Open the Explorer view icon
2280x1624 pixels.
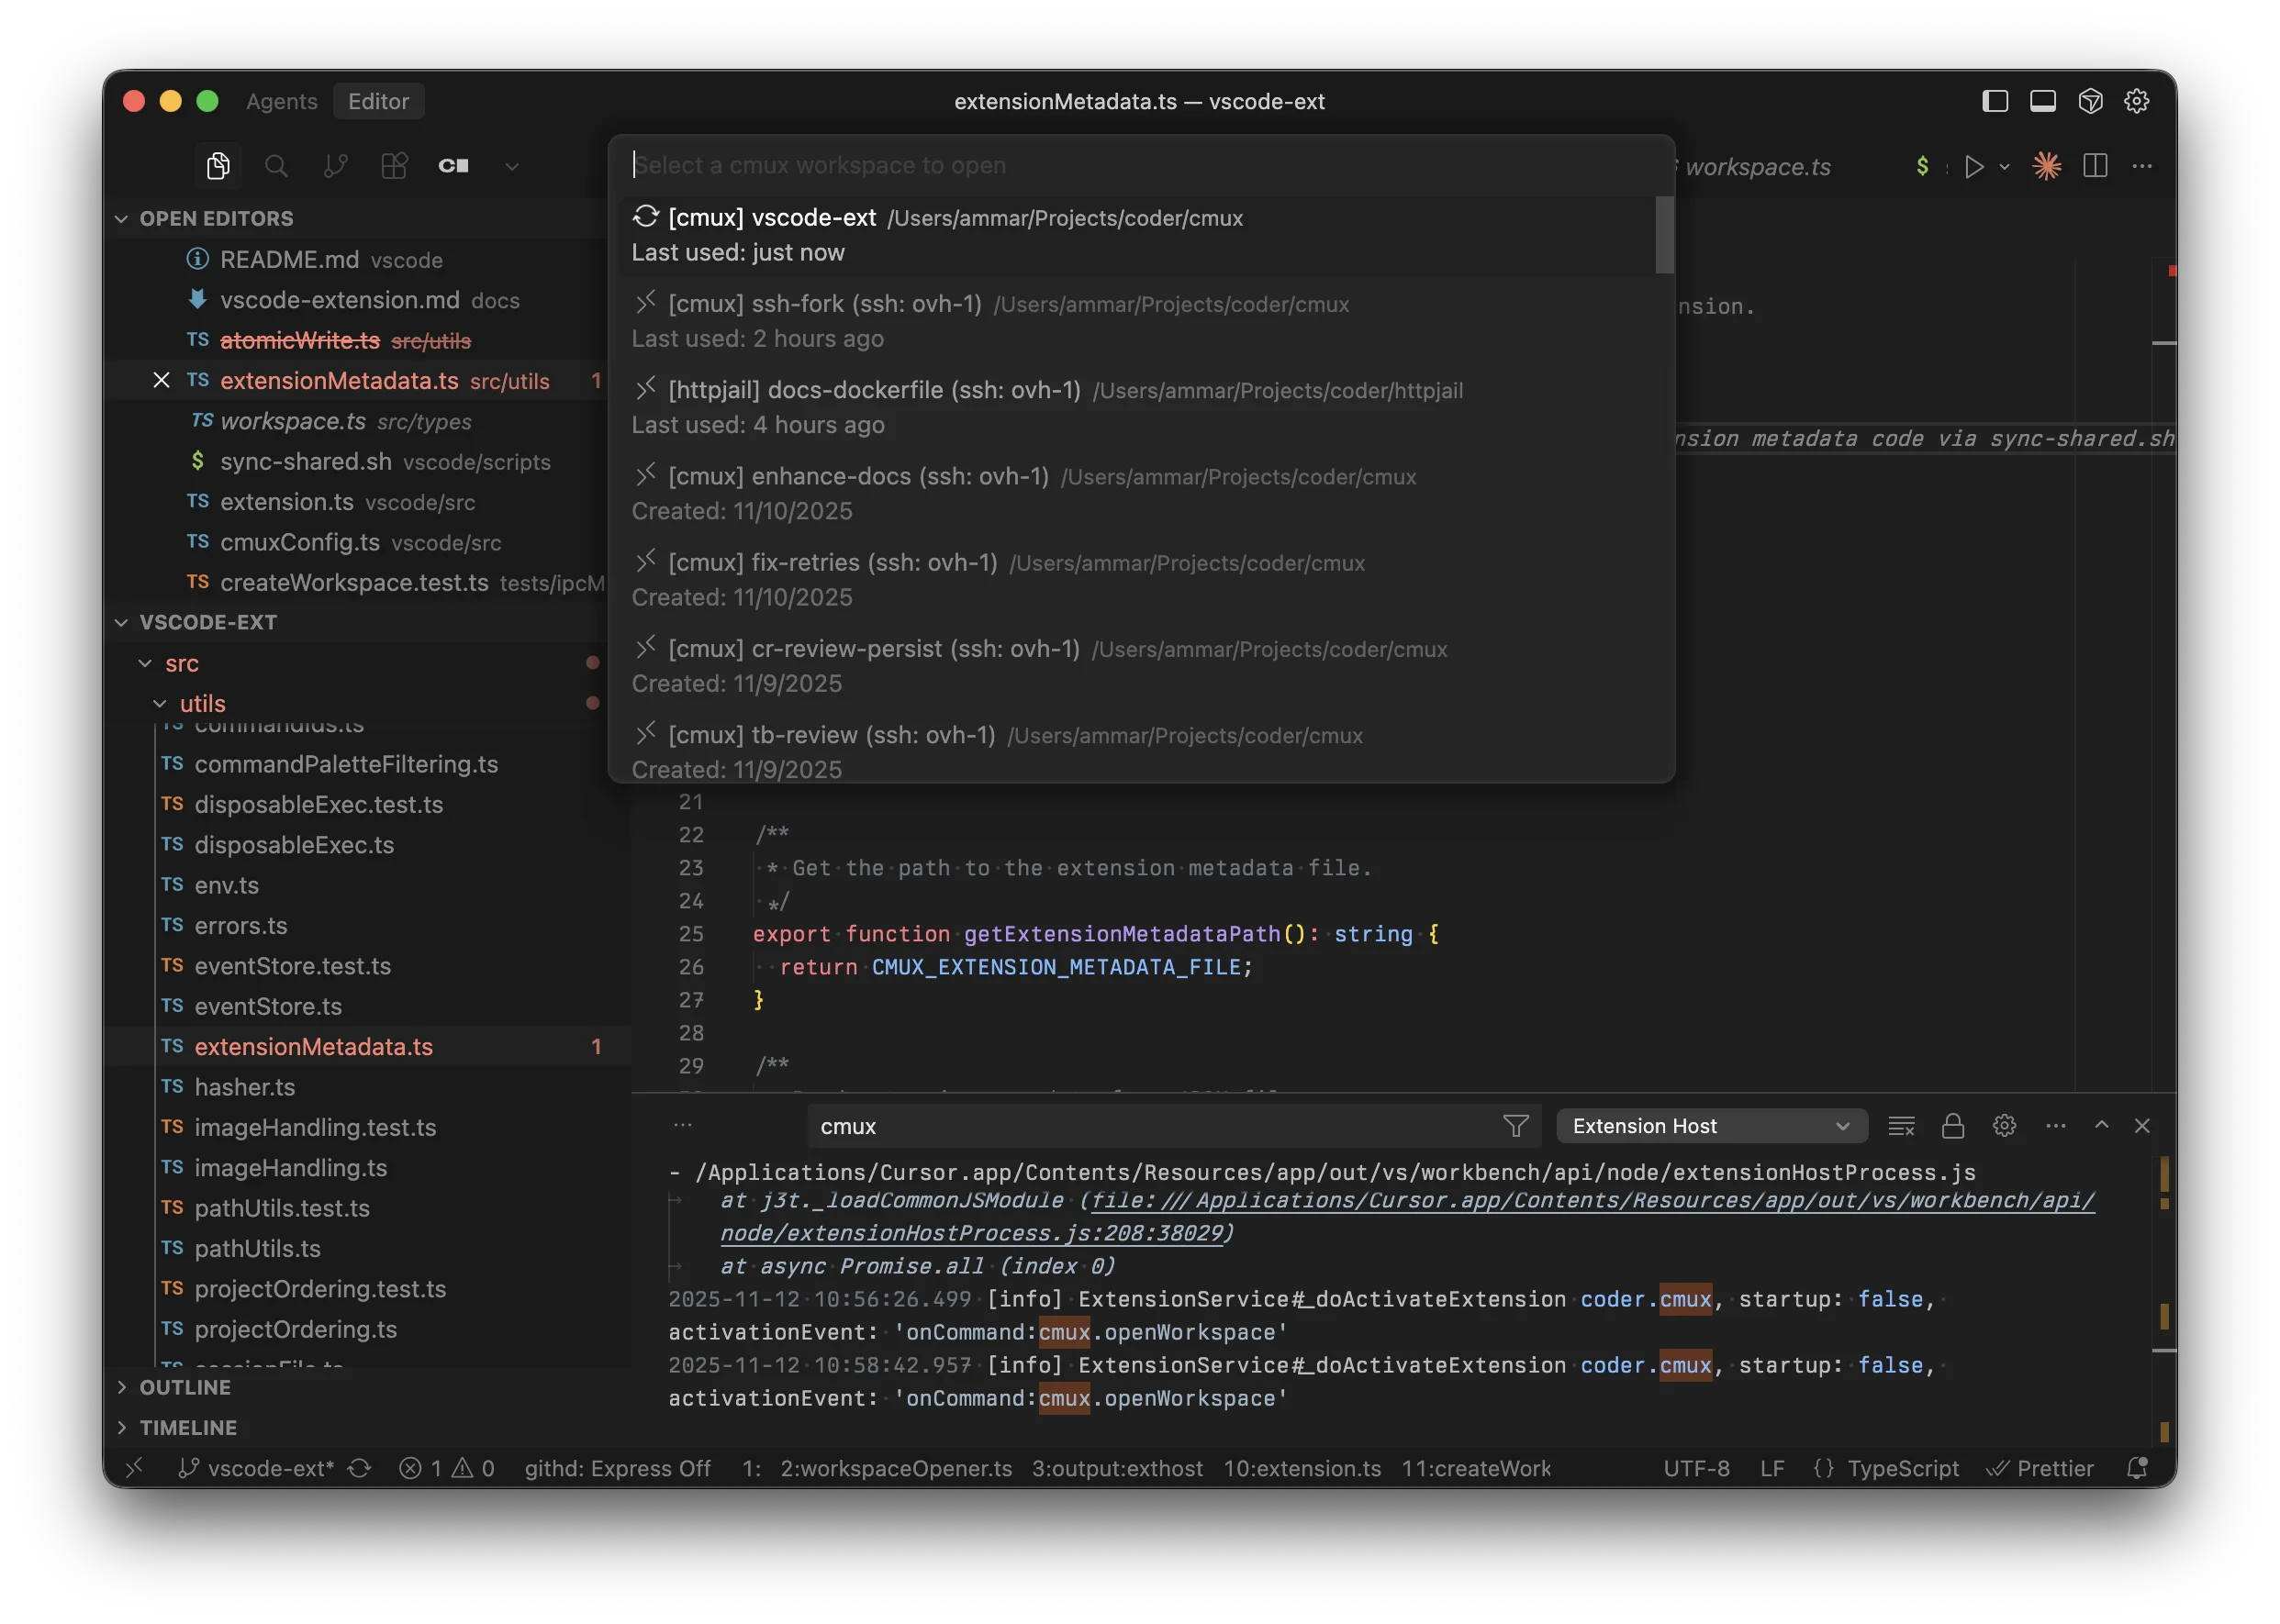point(218,166)
